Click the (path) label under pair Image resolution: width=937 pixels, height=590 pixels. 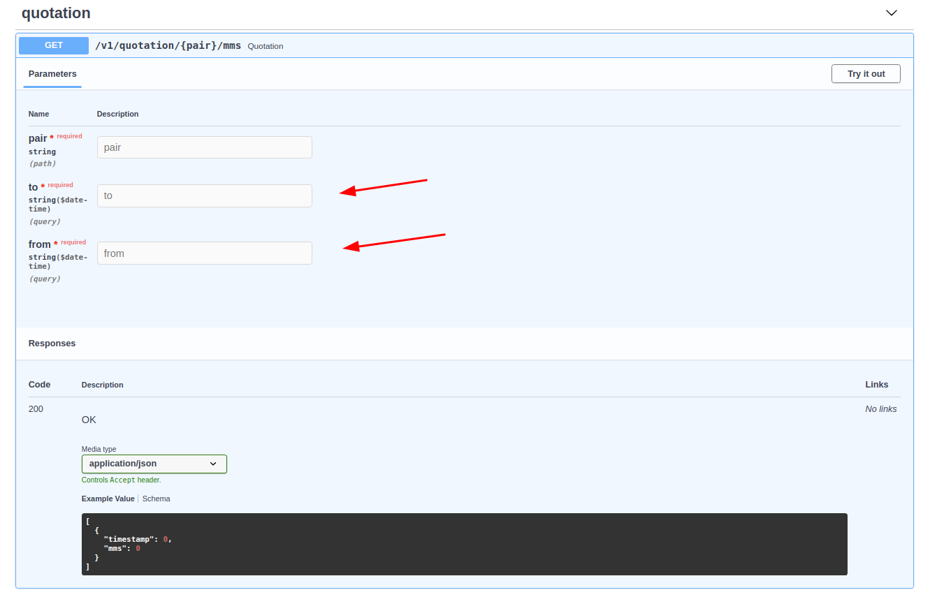(42, 163)
